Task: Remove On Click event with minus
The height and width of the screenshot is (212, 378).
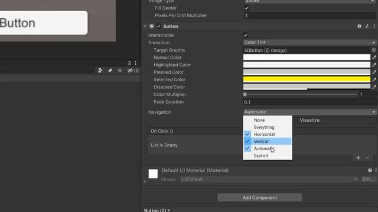Action: (x=367, y=158)
